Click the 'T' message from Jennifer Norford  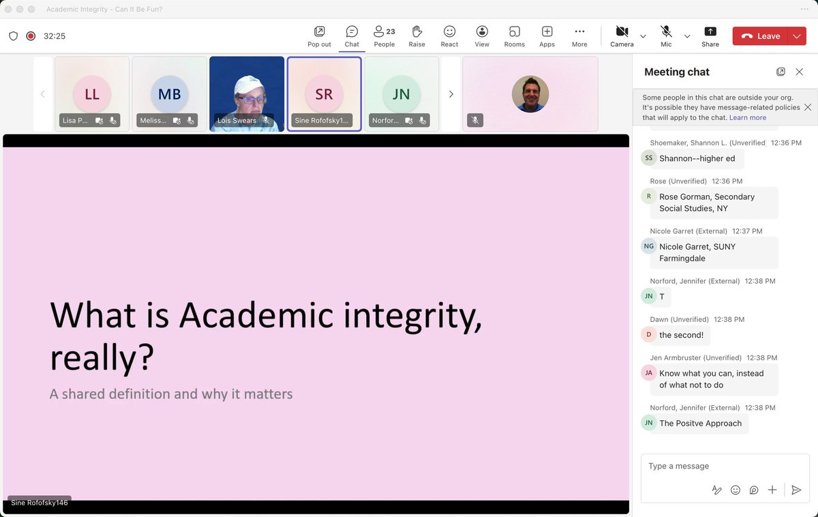click(662, 297)
